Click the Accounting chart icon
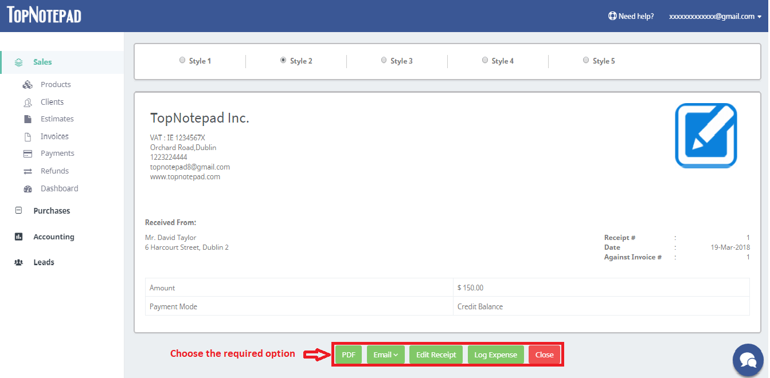 tap(18, 237)
